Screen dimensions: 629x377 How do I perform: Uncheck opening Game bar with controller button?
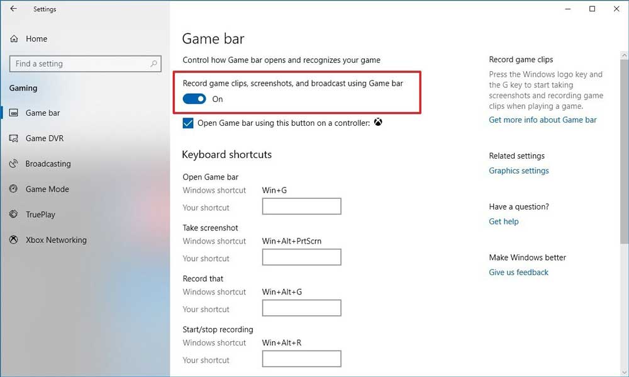pos(188,123)
